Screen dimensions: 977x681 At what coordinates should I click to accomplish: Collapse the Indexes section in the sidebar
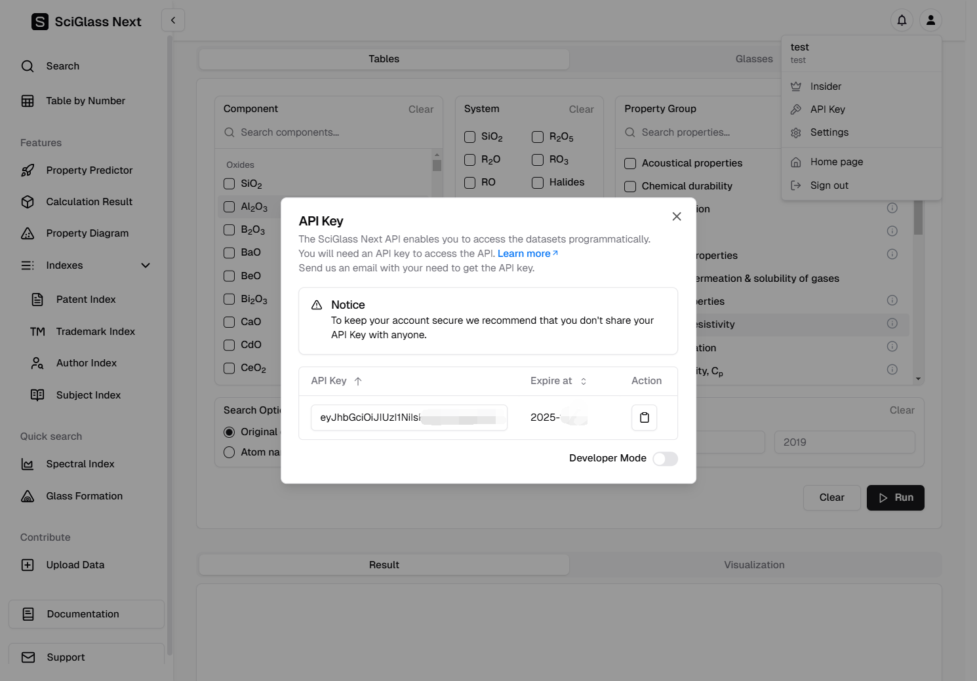click(146, 265)
